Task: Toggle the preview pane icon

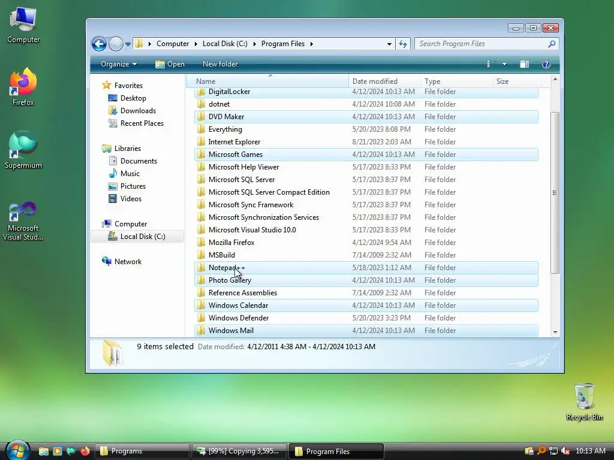Action: click(524, 64)
